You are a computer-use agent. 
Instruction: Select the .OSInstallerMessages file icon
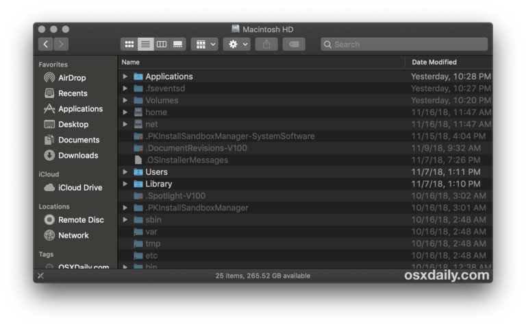138,160
